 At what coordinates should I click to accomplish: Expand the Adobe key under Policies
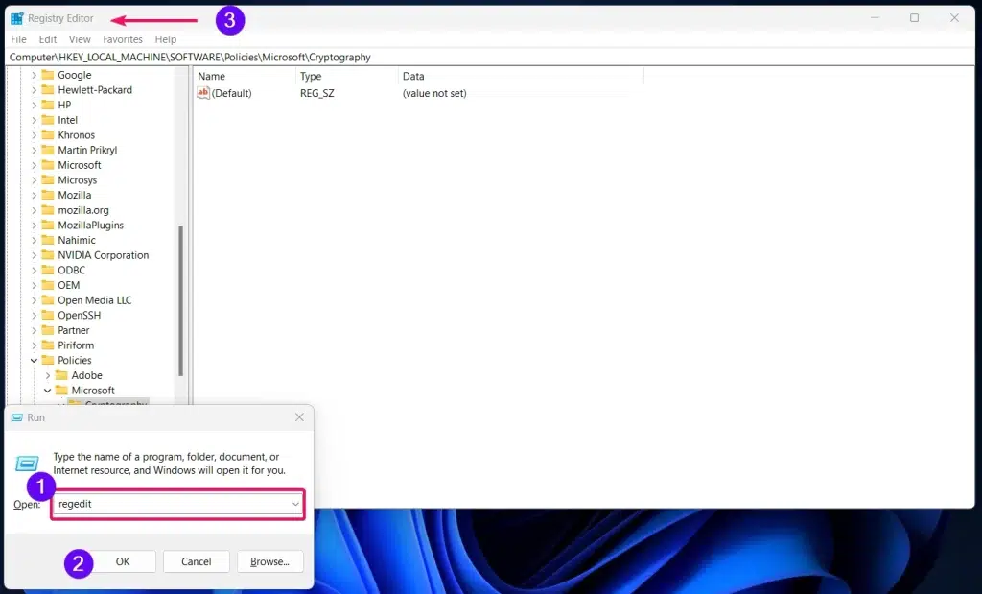pos(48,375)
